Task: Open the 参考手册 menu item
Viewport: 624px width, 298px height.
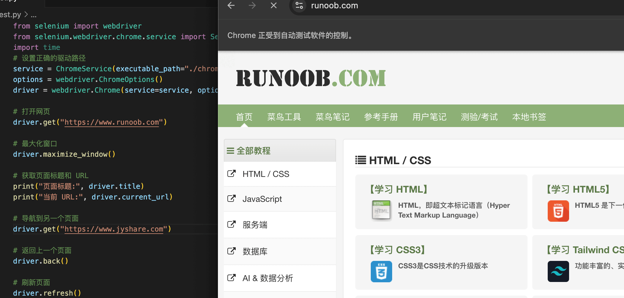Action: point(381,117)
